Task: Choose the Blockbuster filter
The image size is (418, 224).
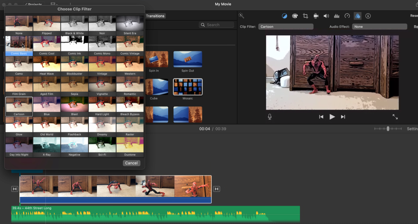Action: click(75, 66)
